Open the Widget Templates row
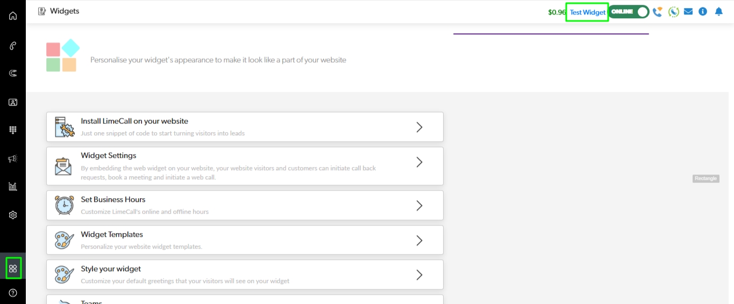The height and width of the screenshot is (304, 734). pos(245,240)
